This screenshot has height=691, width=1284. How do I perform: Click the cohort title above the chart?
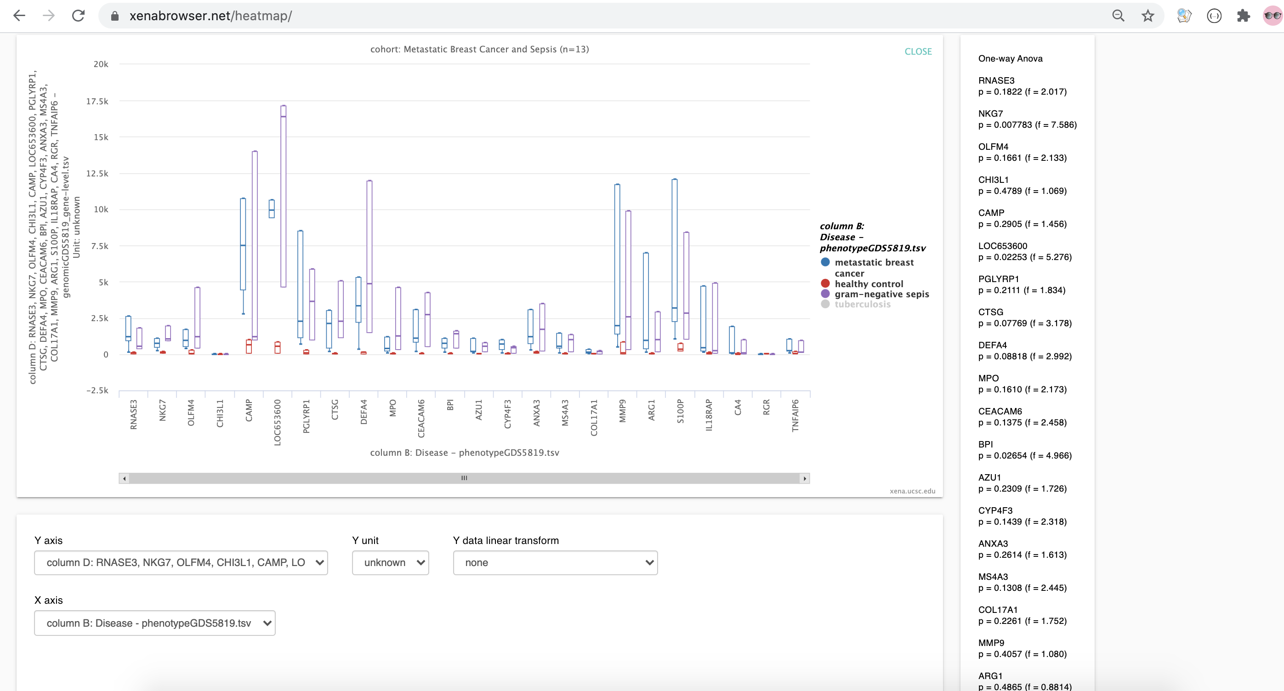[479, 49]
